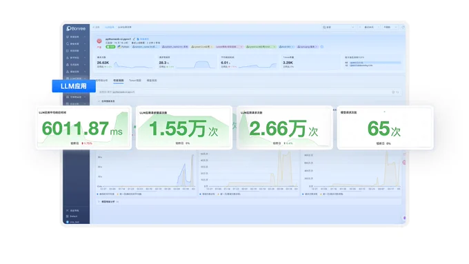Click the back arrow in the top breadcrumb
This screenshot has width=469, height=264.
(x=94, y=27)
